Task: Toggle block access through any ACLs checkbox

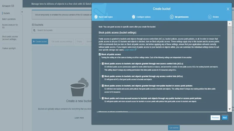Action: 103,76
